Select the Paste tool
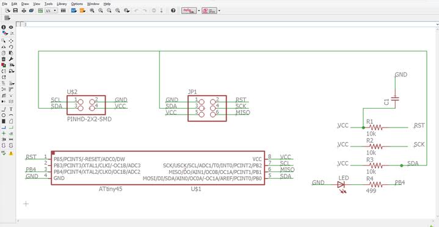The width and height of the screenshot is (439, 227). [x=11, y=53]
